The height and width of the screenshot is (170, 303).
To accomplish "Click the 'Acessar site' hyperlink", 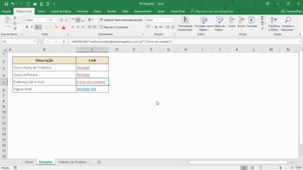I will pos(86,89).
